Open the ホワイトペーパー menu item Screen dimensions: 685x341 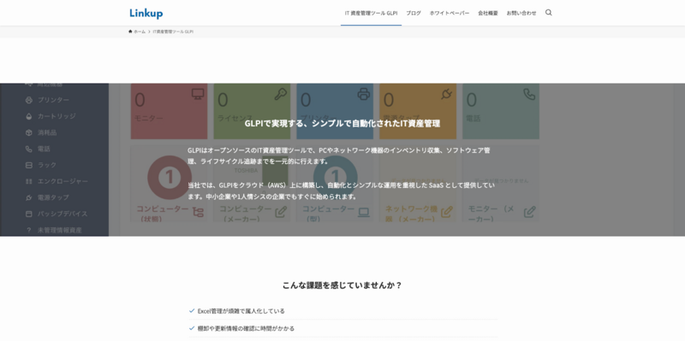click(449, 13)
